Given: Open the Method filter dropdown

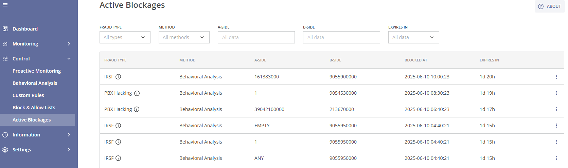Looking at the screenshot, I should click(184, 37).
